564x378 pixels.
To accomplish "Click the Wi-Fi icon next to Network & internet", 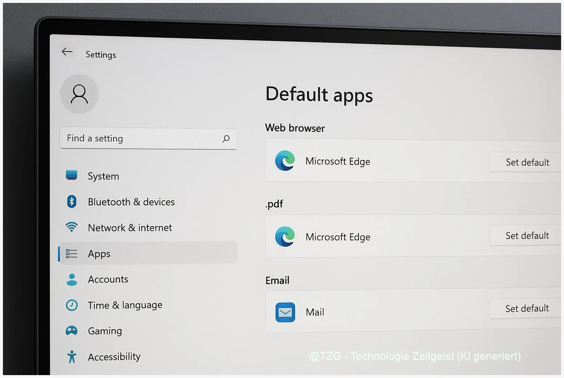I will (x=72, y=227).
